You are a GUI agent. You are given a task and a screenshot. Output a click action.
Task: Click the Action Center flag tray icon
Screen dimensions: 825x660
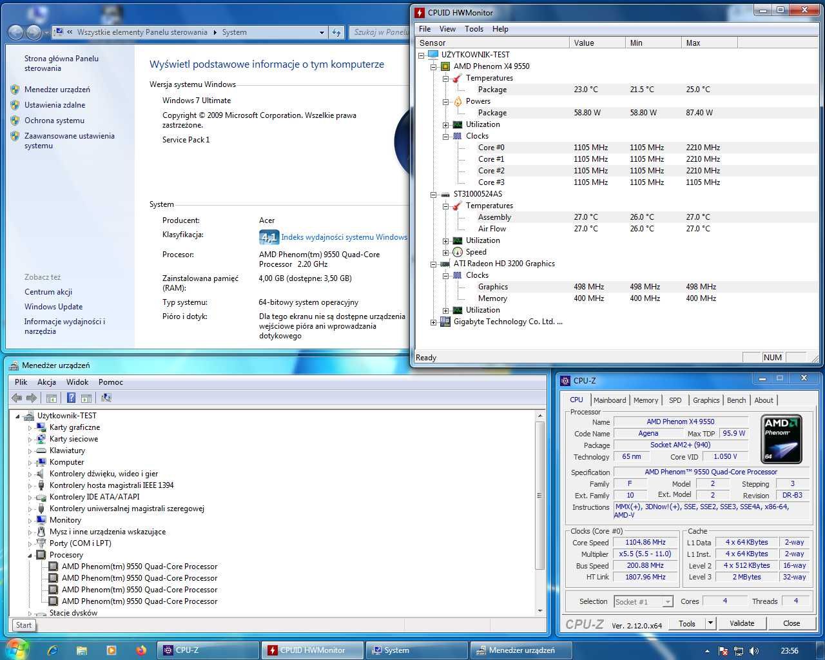pos(723,651)
